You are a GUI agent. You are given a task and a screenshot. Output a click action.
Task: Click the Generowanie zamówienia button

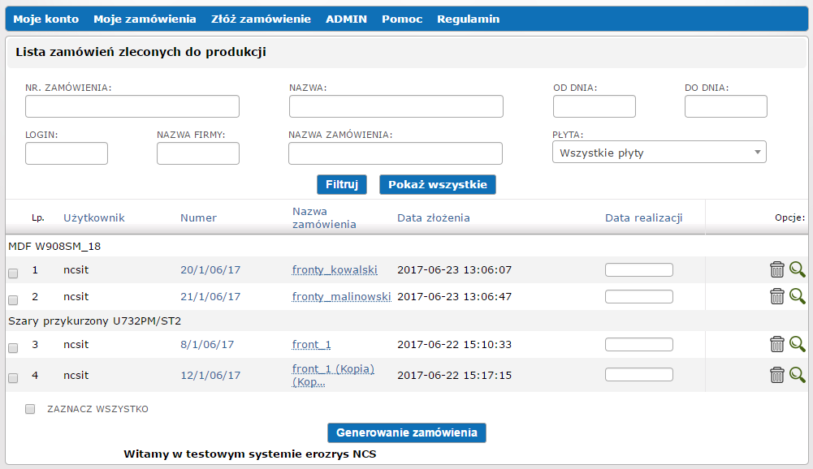[406, 432]
